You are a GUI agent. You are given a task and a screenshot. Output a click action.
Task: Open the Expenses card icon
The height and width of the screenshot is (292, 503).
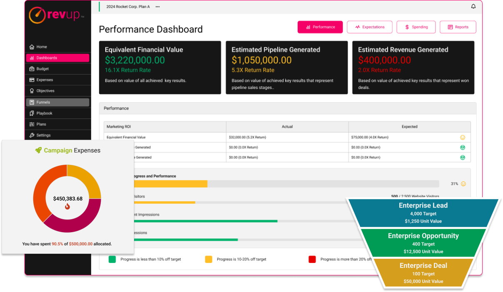point(32,79)
